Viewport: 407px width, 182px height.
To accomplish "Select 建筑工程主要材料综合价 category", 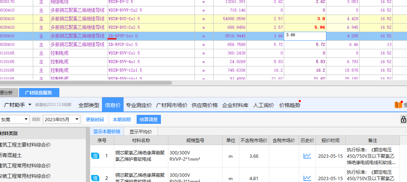I will coord(25,145).
